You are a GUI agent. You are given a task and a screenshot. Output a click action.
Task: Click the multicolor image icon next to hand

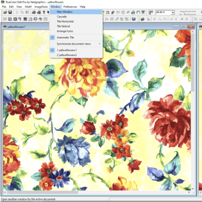click(143, 12)
